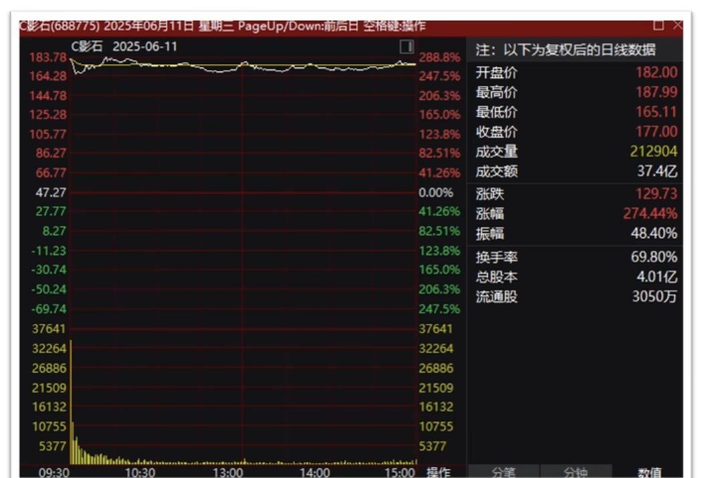The width and height of the screenshot is (703, 478).
Task: Maximize the C影石 quote window
Action: [658, 25]
